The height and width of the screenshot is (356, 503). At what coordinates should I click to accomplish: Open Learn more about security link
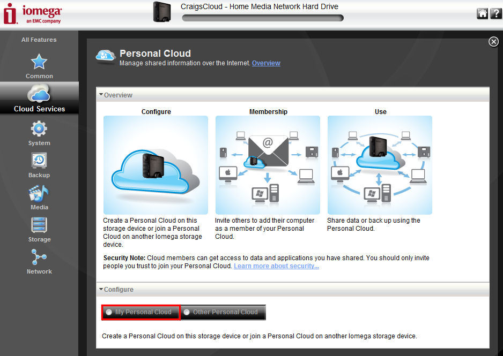click(x=276, y=266)
